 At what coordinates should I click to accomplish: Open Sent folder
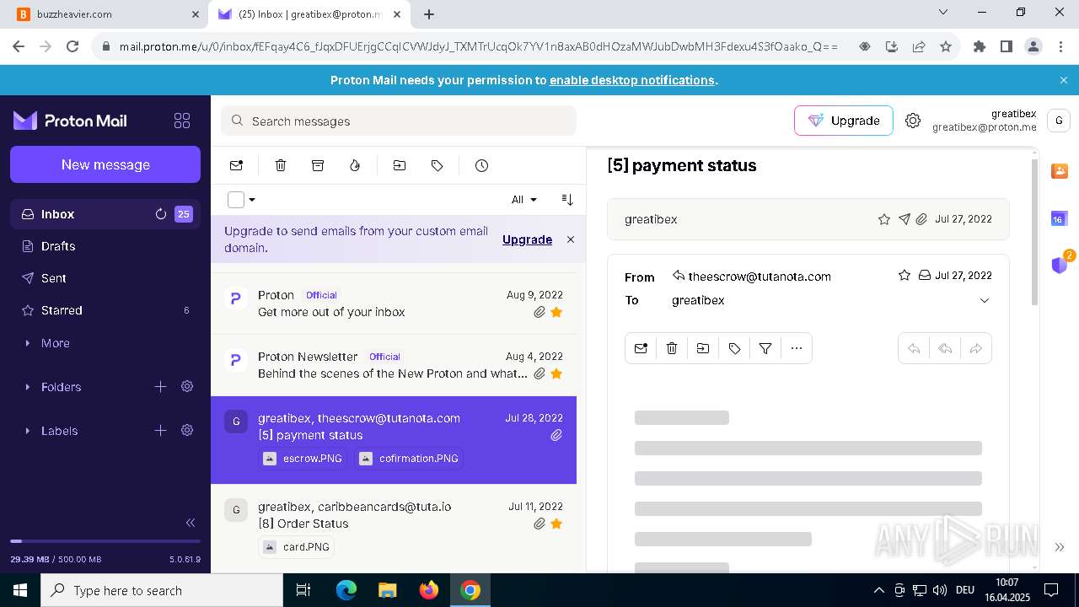tap(105, 278)
